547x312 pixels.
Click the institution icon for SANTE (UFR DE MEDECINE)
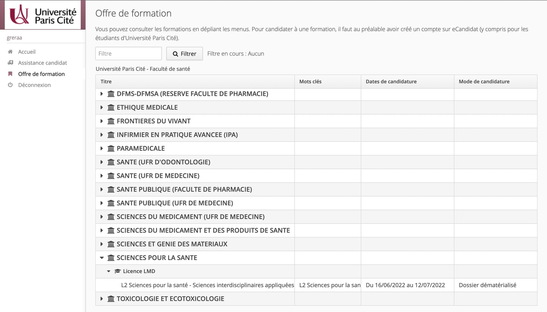[111, 176]
